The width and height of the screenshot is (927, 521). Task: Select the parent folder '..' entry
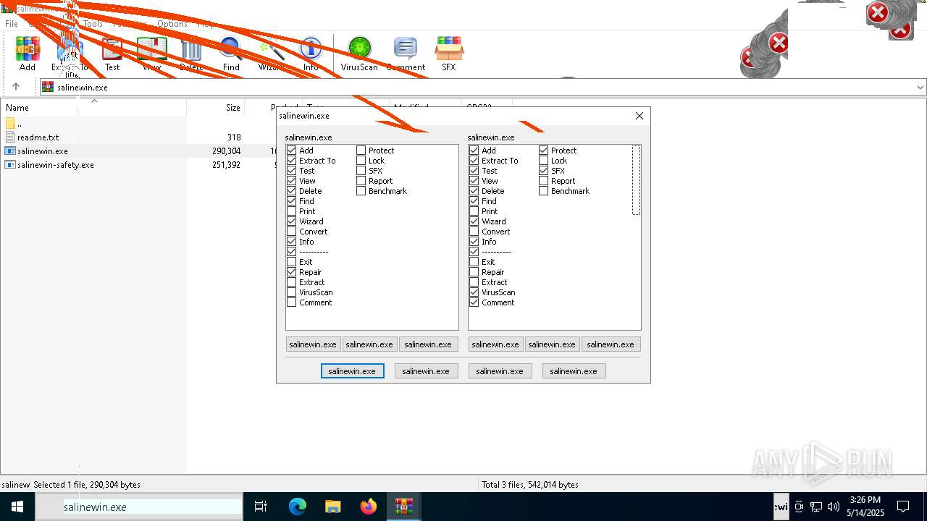point(14,124)
